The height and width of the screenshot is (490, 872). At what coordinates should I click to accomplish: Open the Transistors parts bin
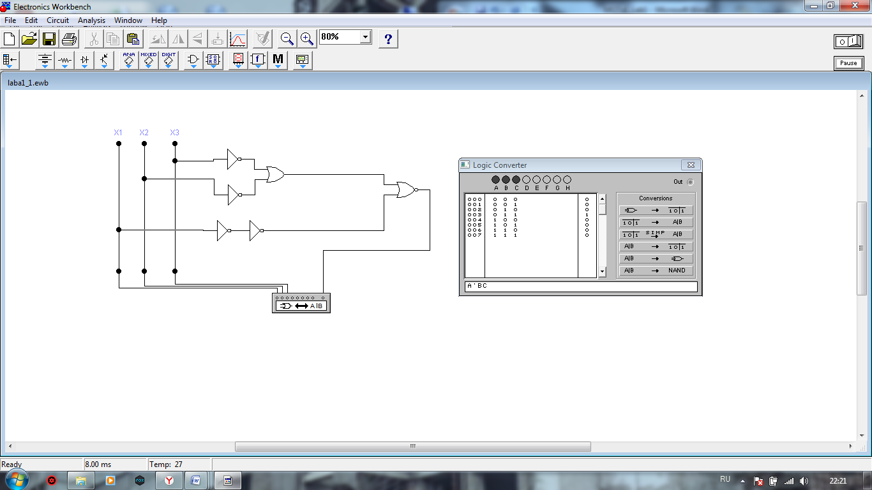click(x=104, y=61)
